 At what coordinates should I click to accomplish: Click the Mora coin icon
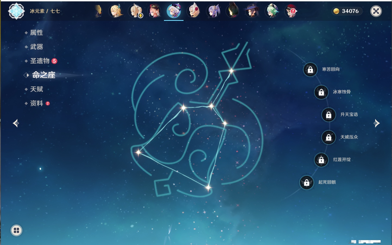(x=336, y=11)
